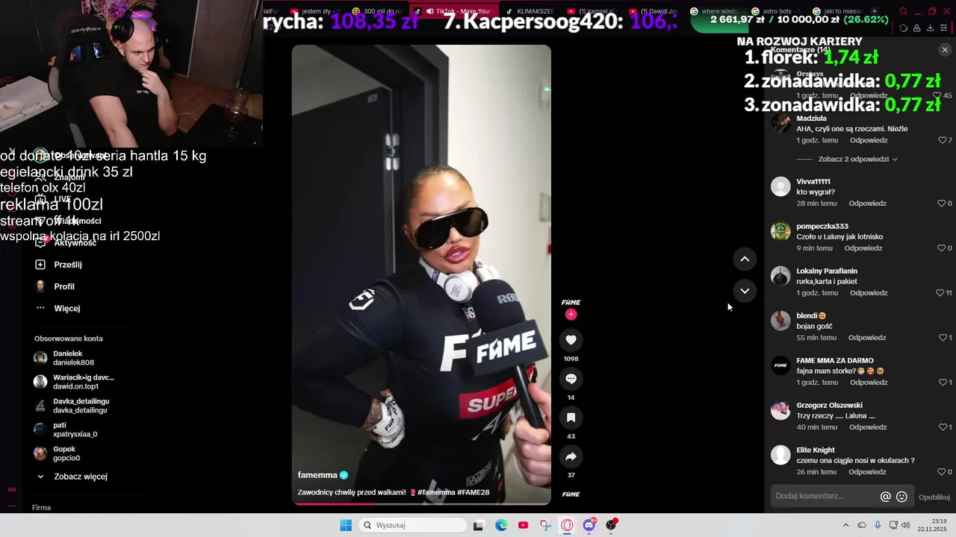956x537 pixels.
Task: Show hidden tray icons chevron
Action: 845,525
